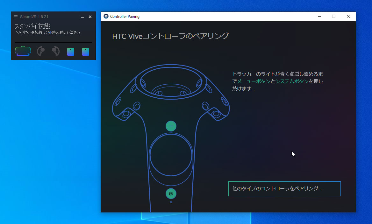
Task: Click the second base station icon
Action: click(x=85, y=51)
